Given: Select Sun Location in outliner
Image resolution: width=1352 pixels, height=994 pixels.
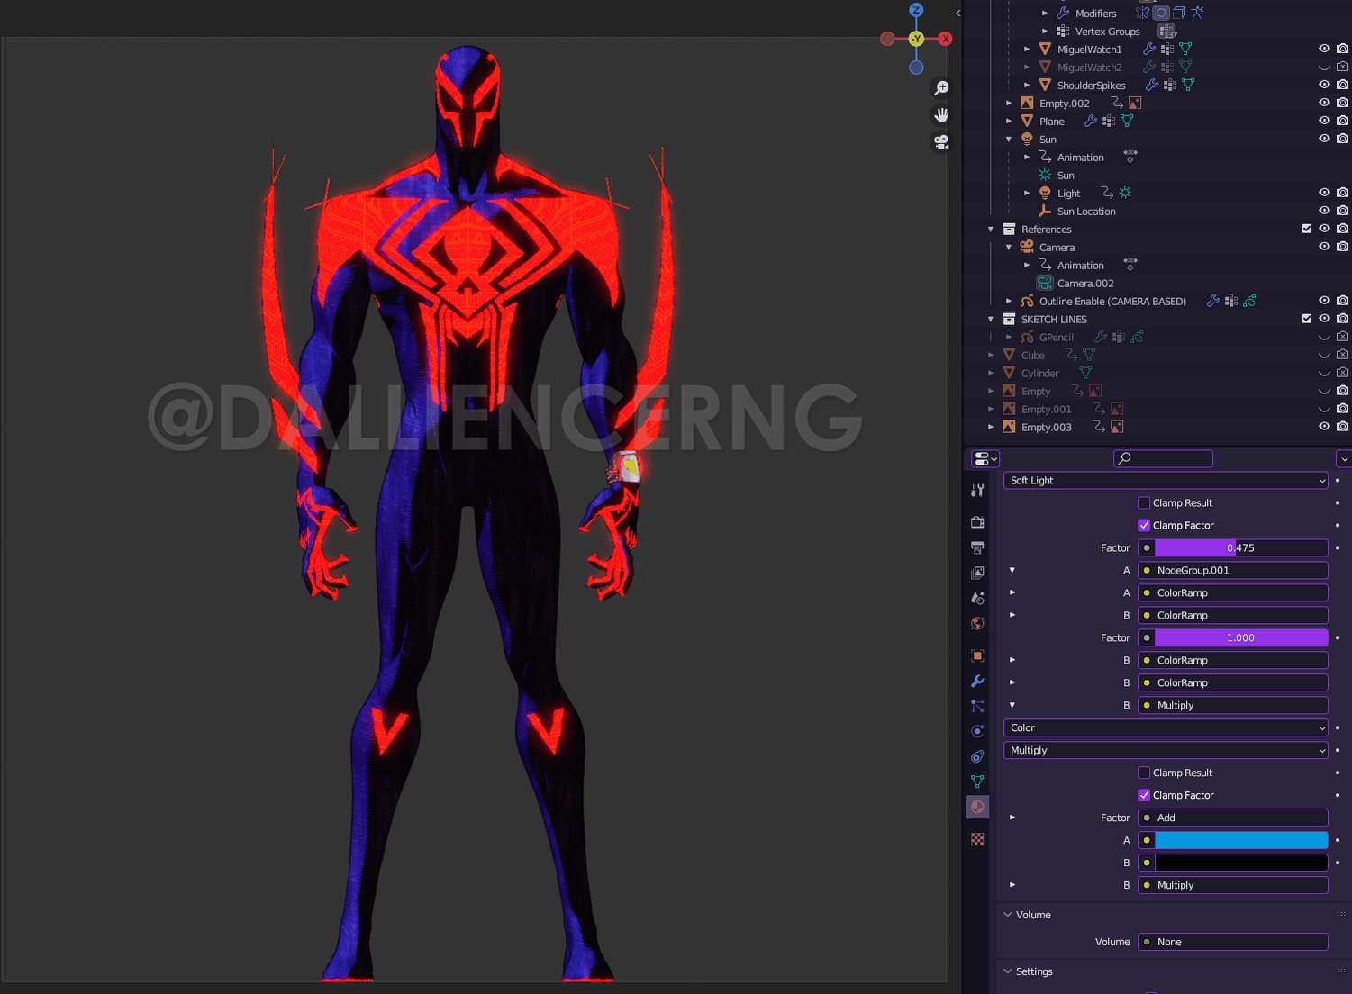Looking at the screenshot, I should 1086,211.
